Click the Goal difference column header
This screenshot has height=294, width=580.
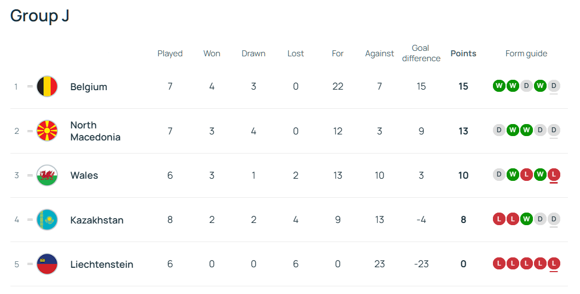pyautogui.click(x=421, y=53)
